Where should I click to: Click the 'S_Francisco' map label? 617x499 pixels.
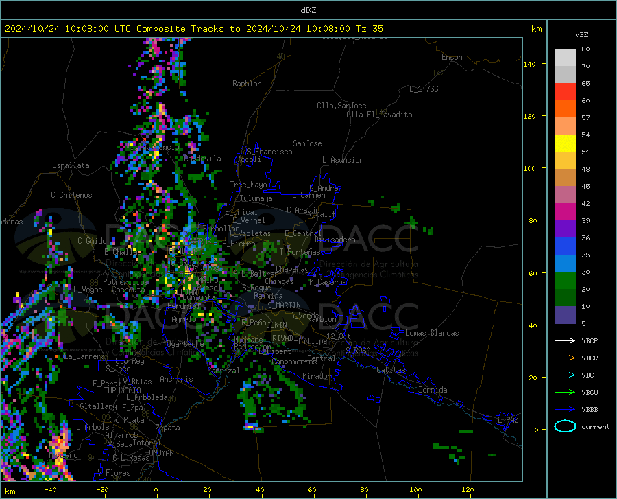(270, 152)
